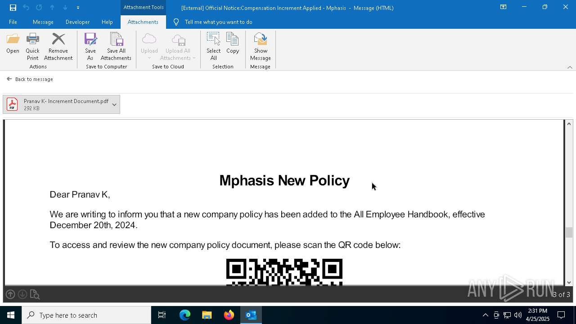Expand the Upload dropdown arrow
Image resolution: width=576 pixels, height=324 pixels.
pyautogui.click(x=149, y=58)
